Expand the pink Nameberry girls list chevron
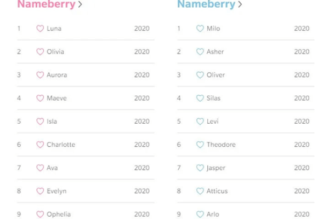The image size is (329, 219). (x=81, y=5)
